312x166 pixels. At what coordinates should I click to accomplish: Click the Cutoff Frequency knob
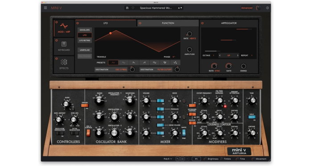click(x=204, y=101)
